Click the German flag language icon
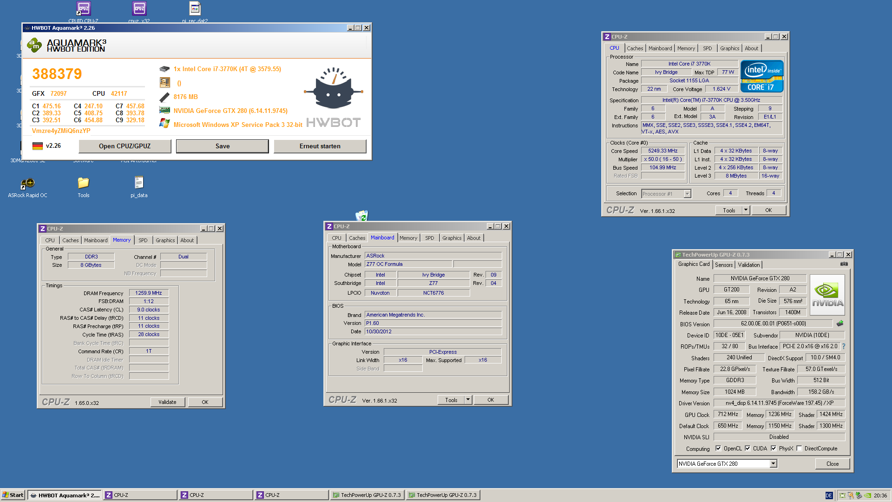This screenshot has height=502, width=892. click(x=38, y=146)
